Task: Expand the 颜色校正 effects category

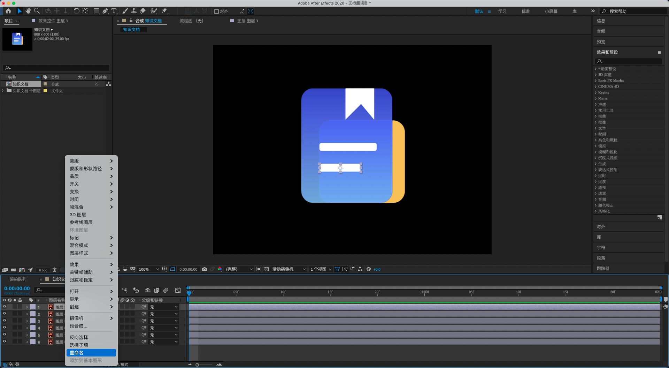Action: (x=596, y=205)
